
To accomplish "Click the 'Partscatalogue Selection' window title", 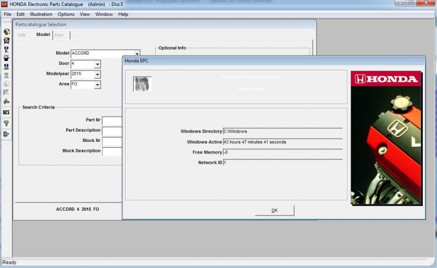I will click(41, 25).
